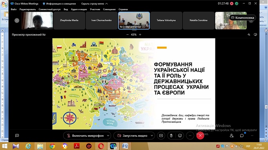The height and width of the screenshot is (150, 268).
Task: Select Zheplinska Mariia participant tile
Action: click(69, 20)
